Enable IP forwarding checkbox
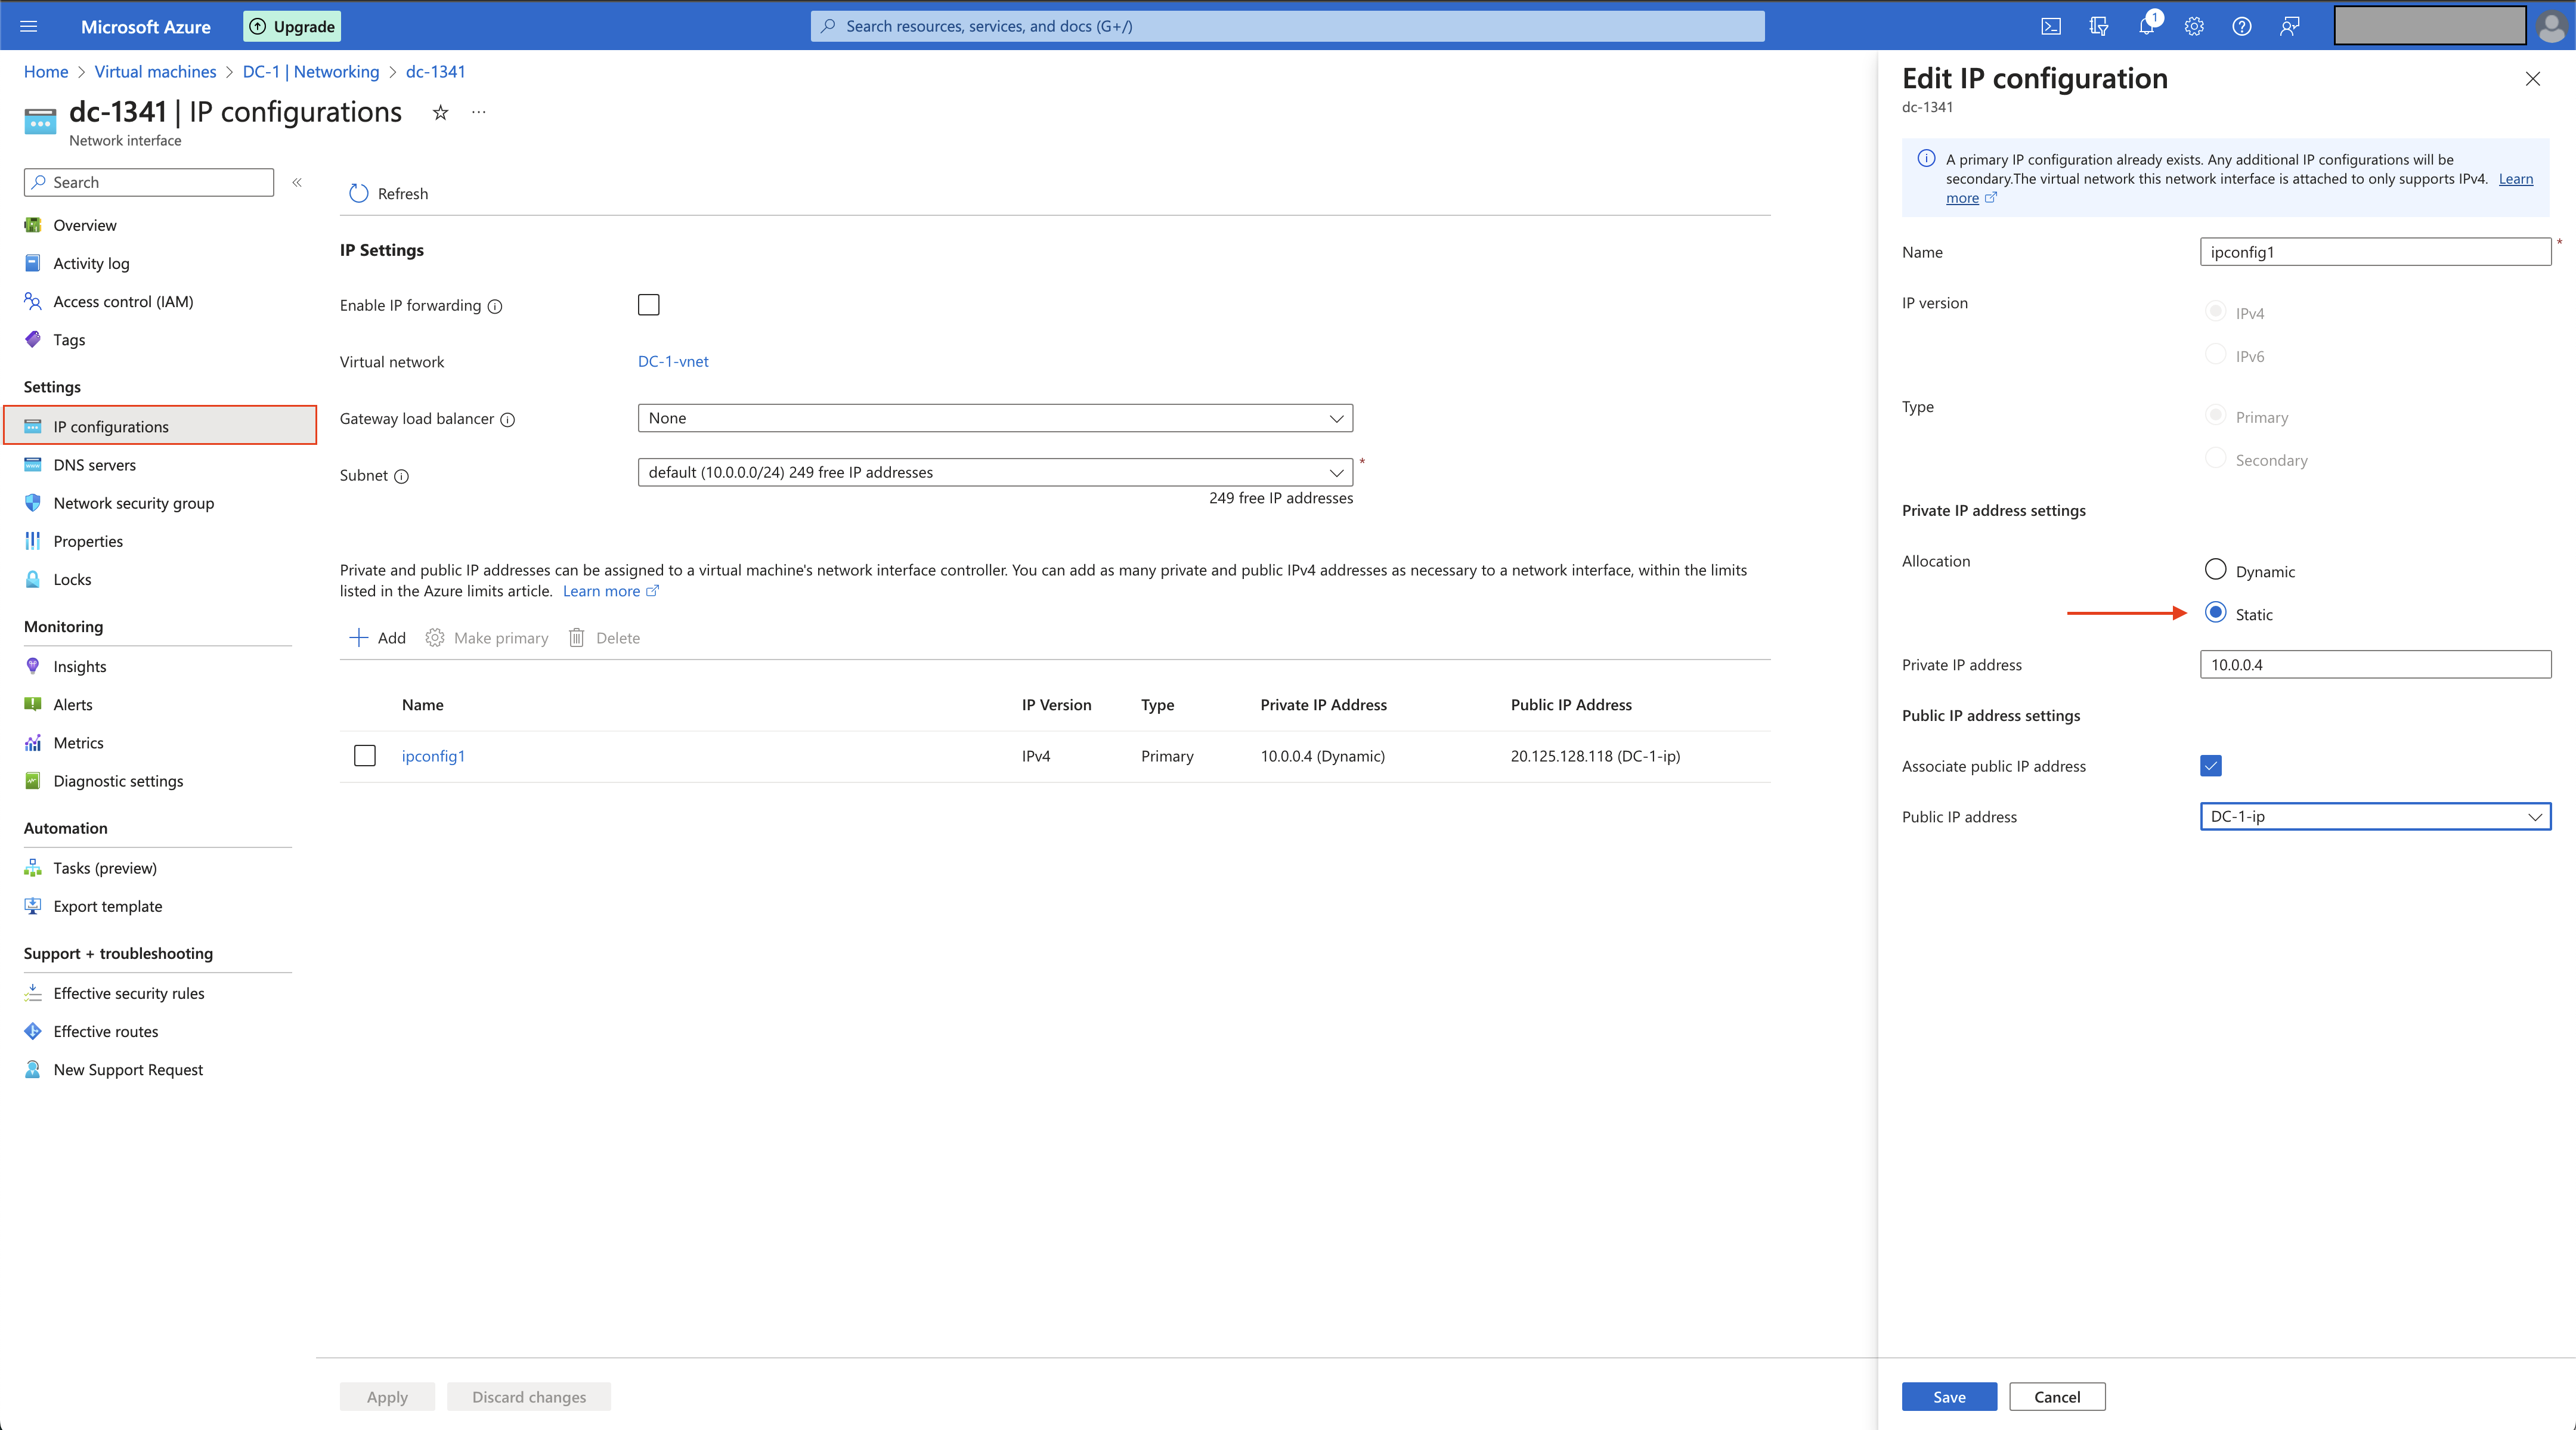This screenshot has width=2576, height=1430. click(648, 304)
